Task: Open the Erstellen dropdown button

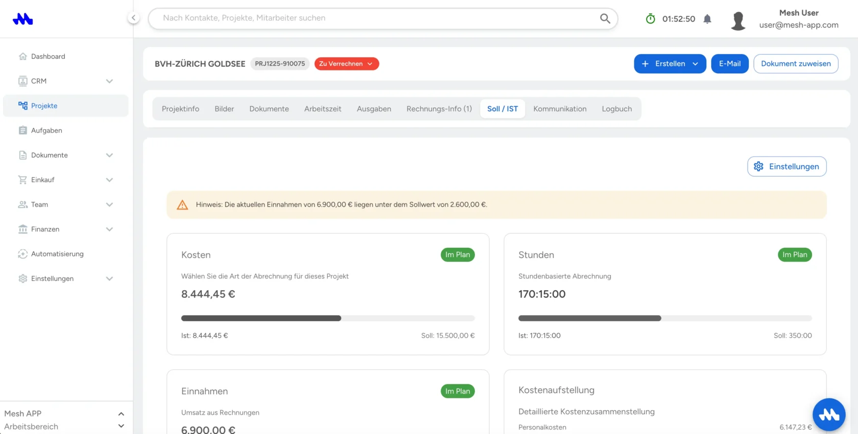Action: (670, 64)
